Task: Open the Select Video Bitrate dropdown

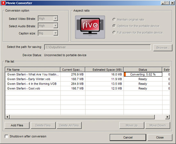Action: pyautogui.click(x=48, y=19)
